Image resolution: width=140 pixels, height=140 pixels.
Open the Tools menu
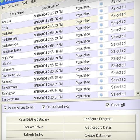[x=25, y=3]
